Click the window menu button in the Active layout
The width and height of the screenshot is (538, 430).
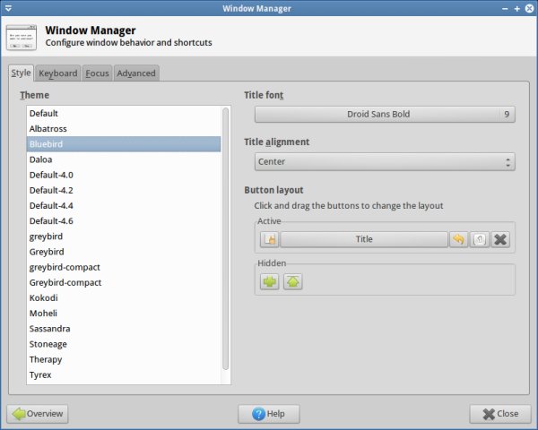(x=269, y=239)
